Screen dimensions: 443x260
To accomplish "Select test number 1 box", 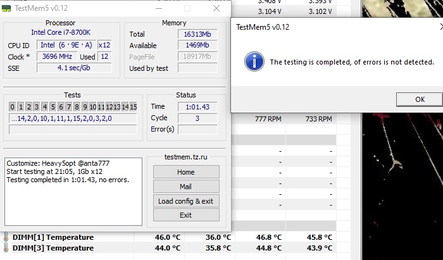I will point(20,107).
